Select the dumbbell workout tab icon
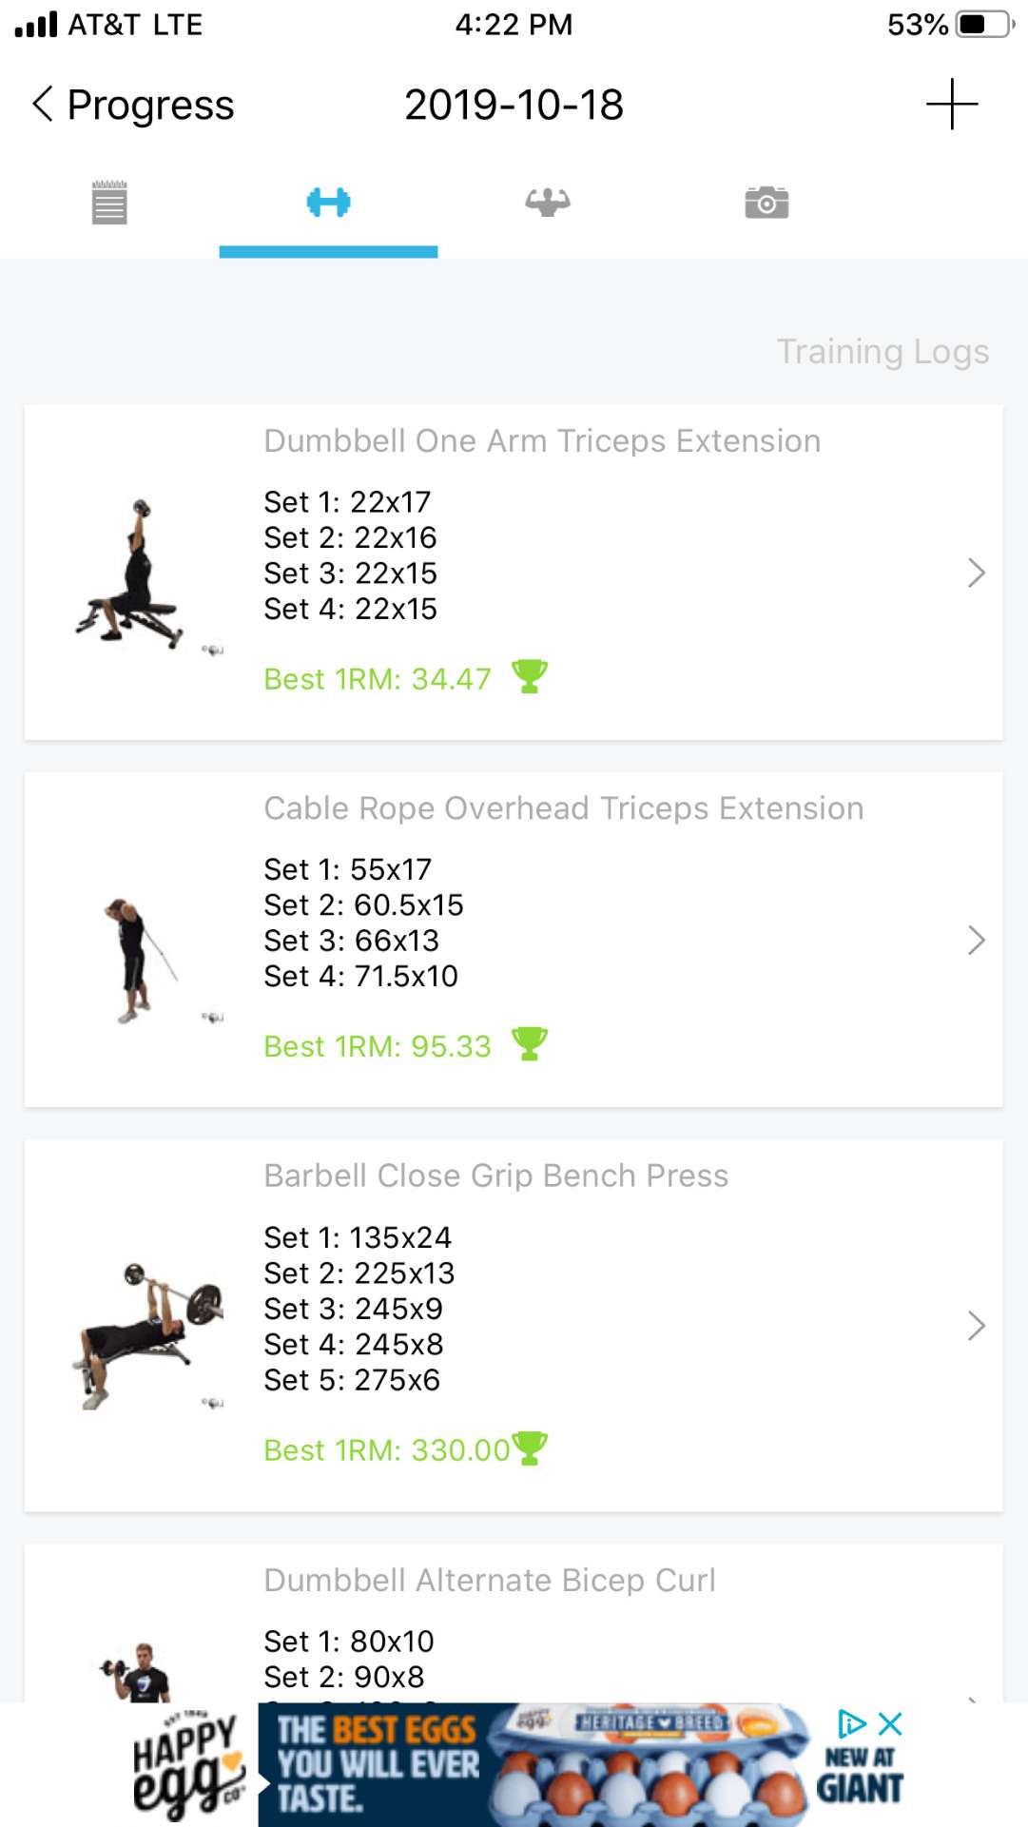The height and width of the screenshot is (1827, 1028). click(328, 203)
